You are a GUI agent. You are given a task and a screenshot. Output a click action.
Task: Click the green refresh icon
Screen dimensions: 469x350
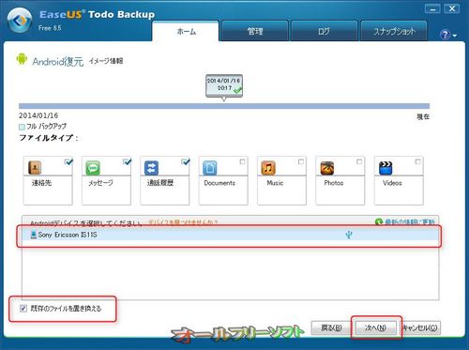pyautogui.click(x=379, y=222)
